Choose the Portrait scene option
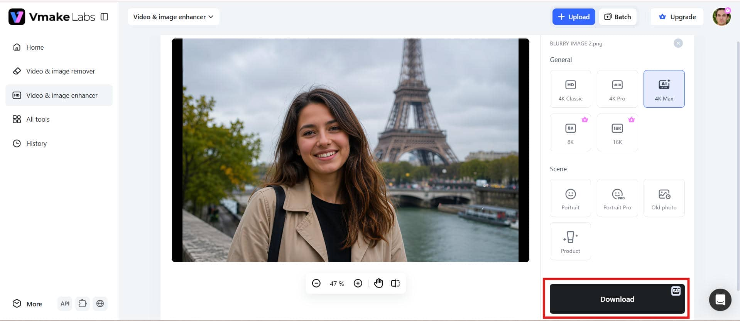Image resolution: width=740 pixels, height=321 pixels. click(x=570, y=198)
